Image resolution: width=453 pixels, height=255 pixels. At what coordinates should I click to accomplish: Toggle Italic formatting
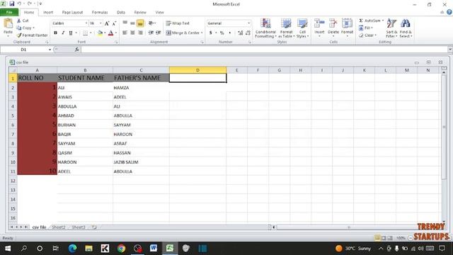click(x=63, y=33)
